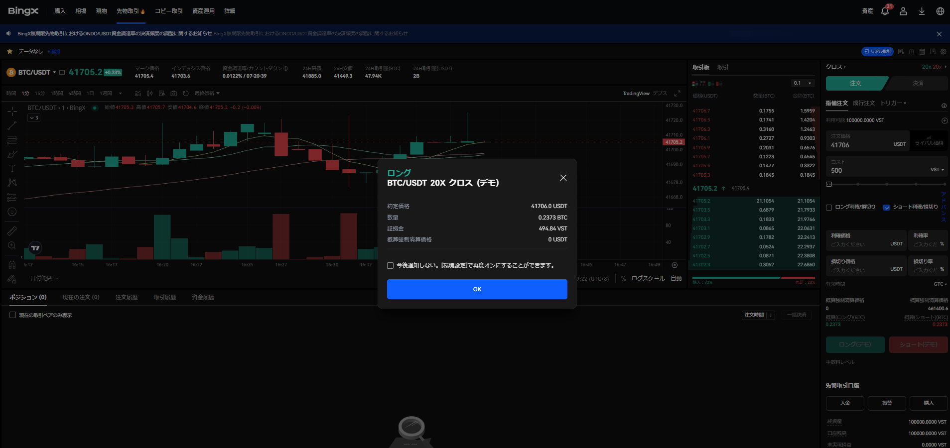Select the 15分 timeframe

point(40,94)
